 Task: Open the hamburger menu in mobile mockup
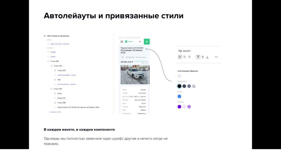click(122, 42)
